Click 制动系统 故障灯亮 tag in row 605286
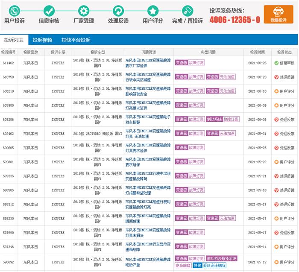 223,119
